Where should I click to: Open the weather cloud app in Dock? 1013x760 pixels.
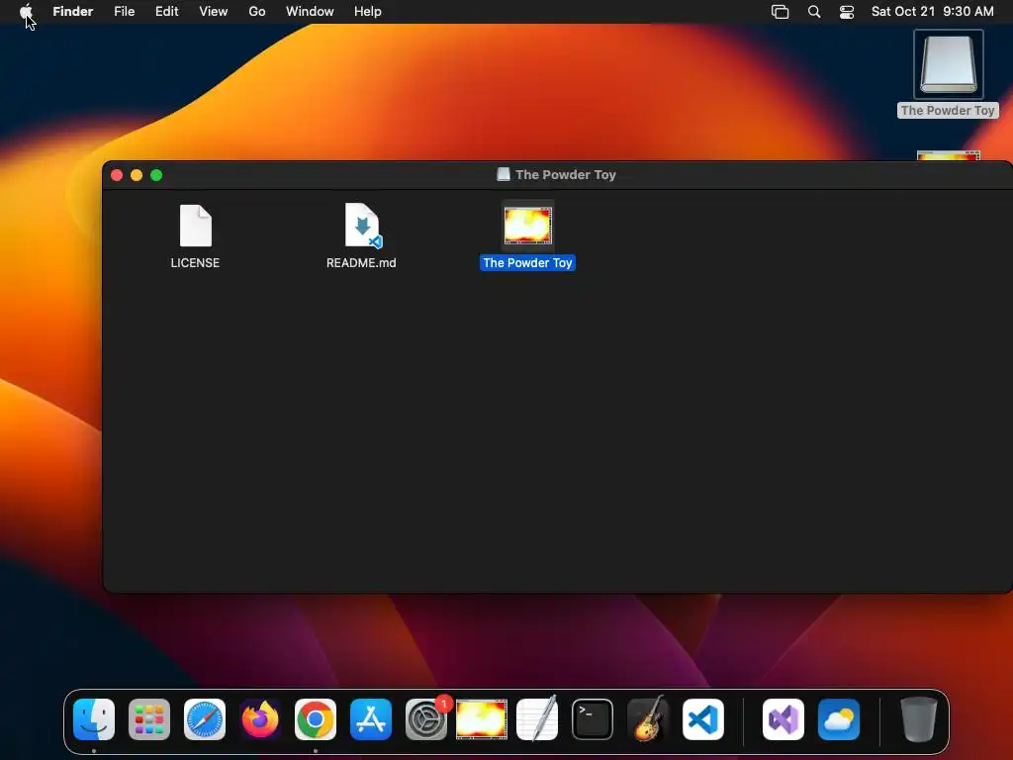[839, 719]
